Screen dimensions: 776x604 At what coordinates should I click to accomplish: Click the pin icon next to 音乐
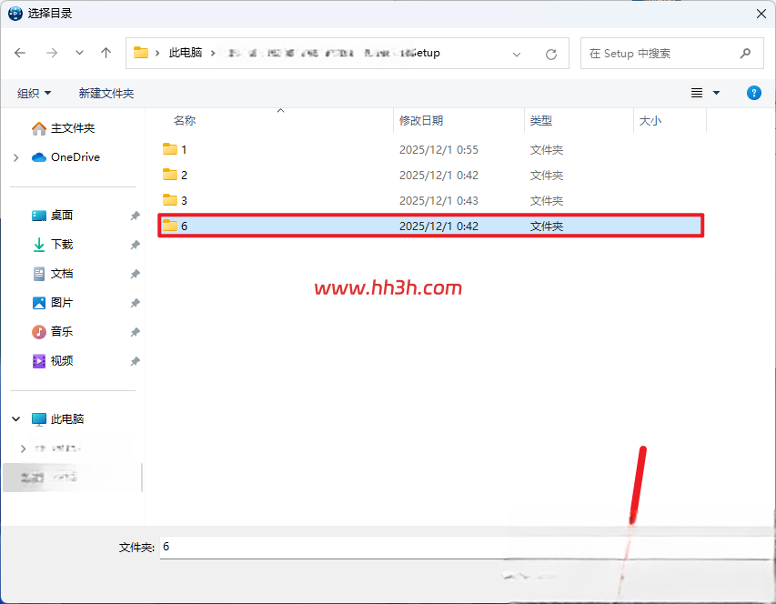coord(136,332)
